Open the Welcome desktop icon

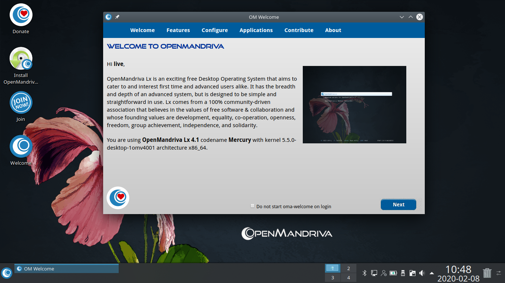coord(21,150)
